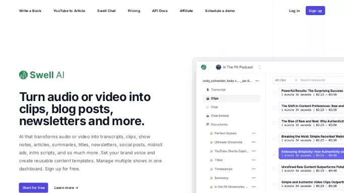Click the green Swell icon in the app header
Image resolution: width=344 pixels, height=193 pixels.
203,67
